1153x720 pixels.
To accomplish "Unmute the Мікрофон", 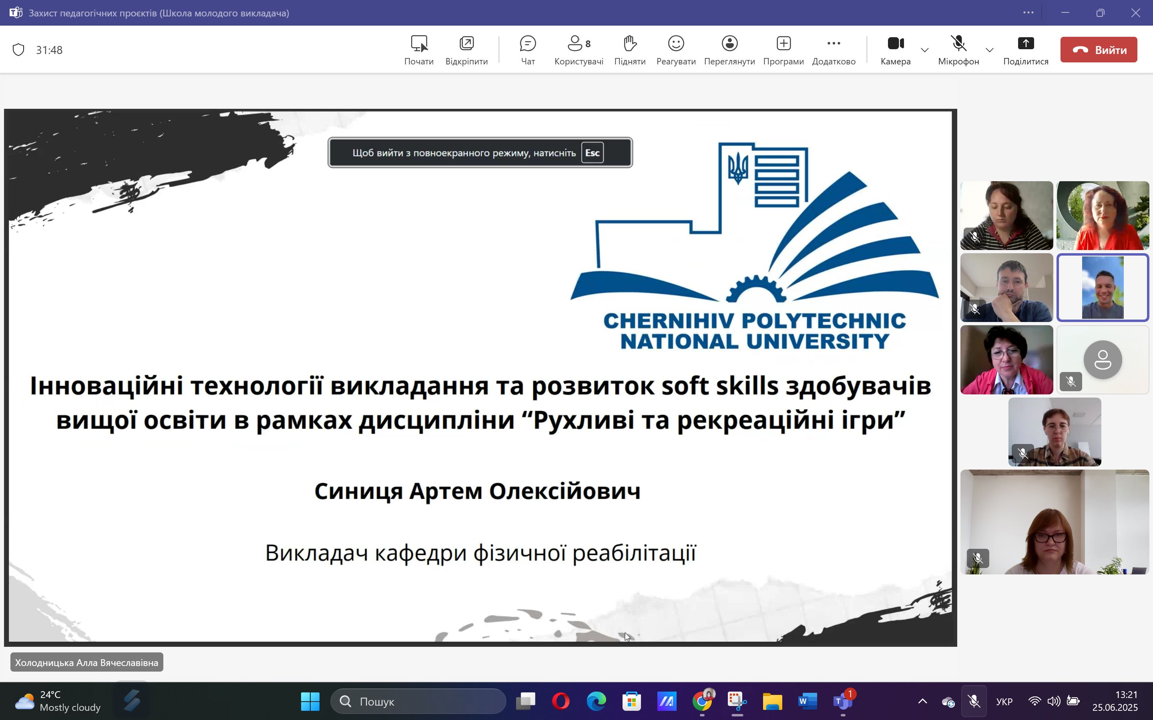I will click(x=958, y=50).
